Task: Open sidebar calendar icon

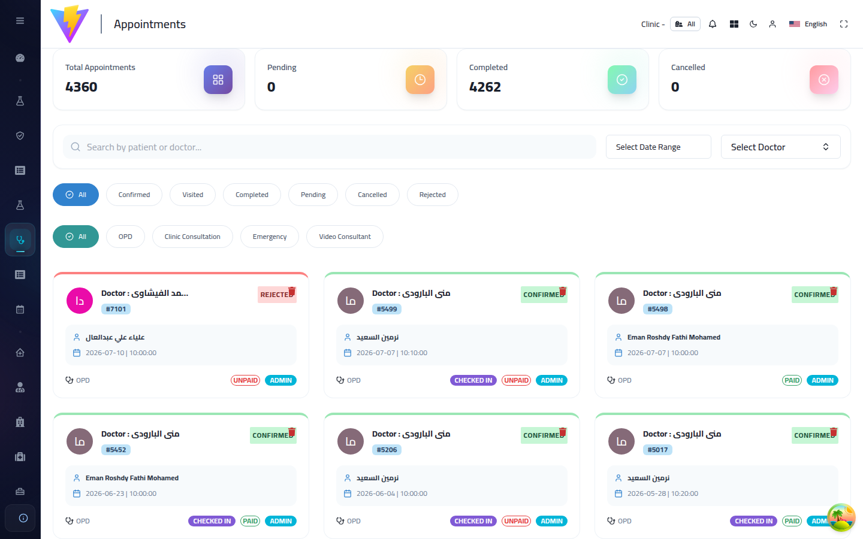Action: pyautogui.click(x=20, y=310)
